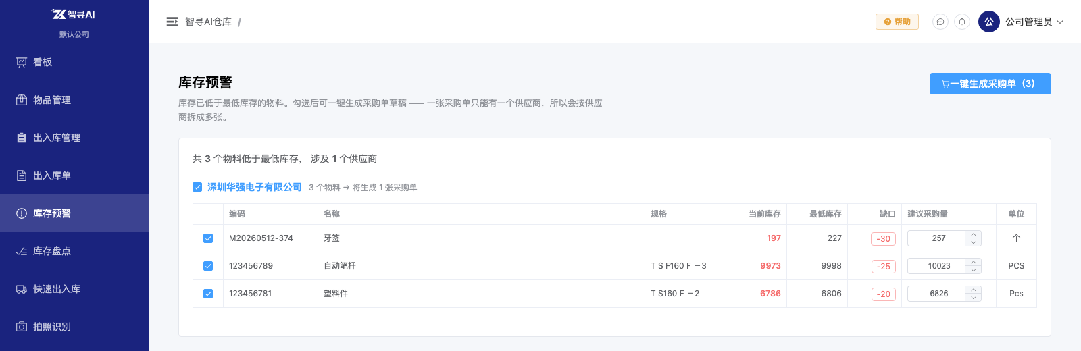Click the 智寻AI仓库 breadcrumb
Viewport: 1081px width, 351px height.
click(x=208, y=22)
